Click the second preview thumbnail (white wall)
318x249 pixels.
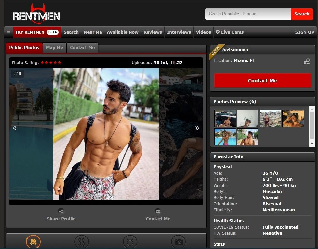247,118
